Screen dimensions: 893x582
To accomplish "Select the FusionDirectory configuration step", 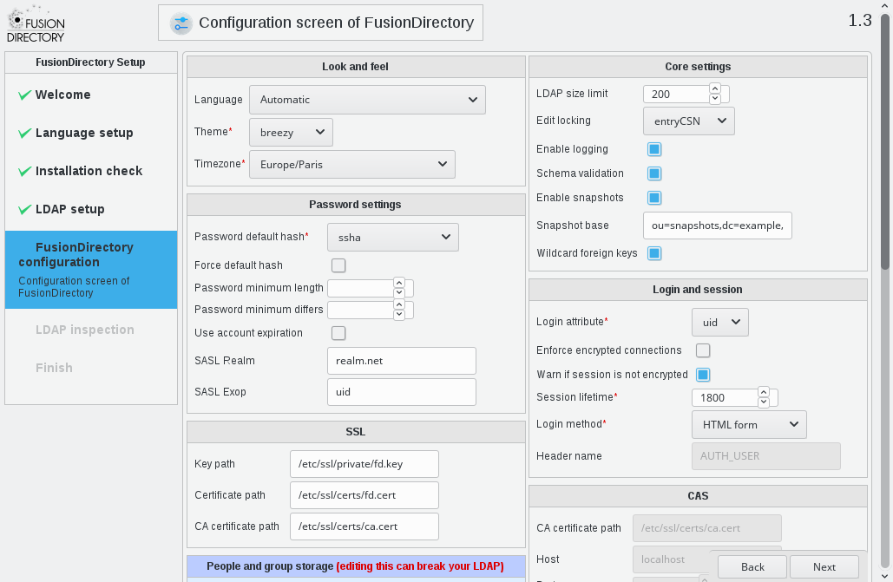I will [91, 270].
